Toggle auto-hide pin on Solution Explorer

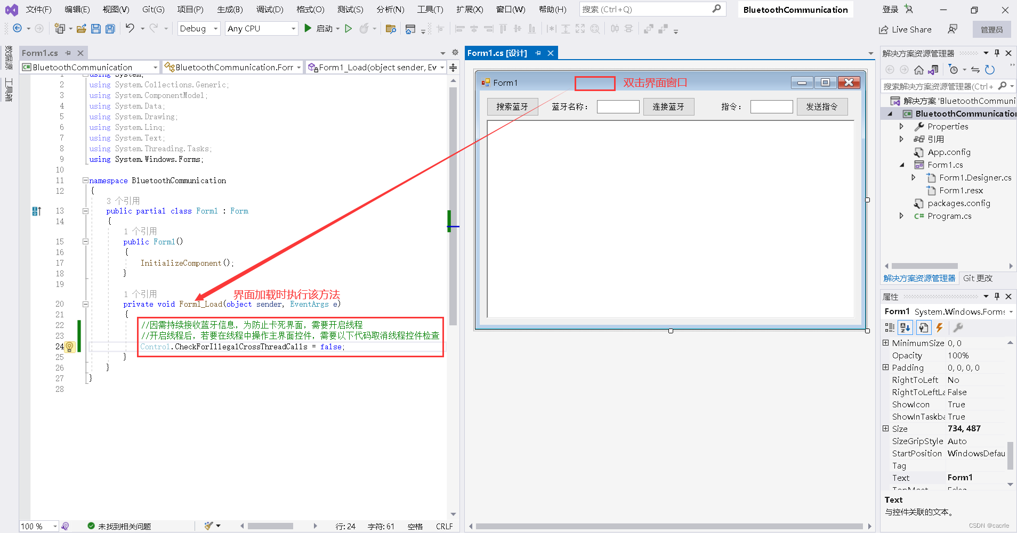pyautogui.click(x=997, y=53)
